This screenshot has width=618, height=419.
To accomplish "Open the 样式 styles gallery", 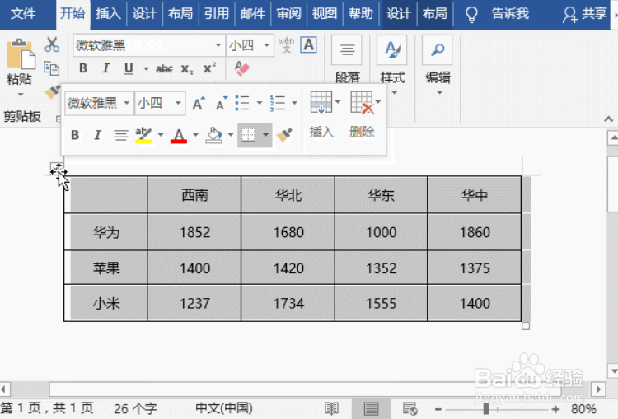I will tap(392, 65).
